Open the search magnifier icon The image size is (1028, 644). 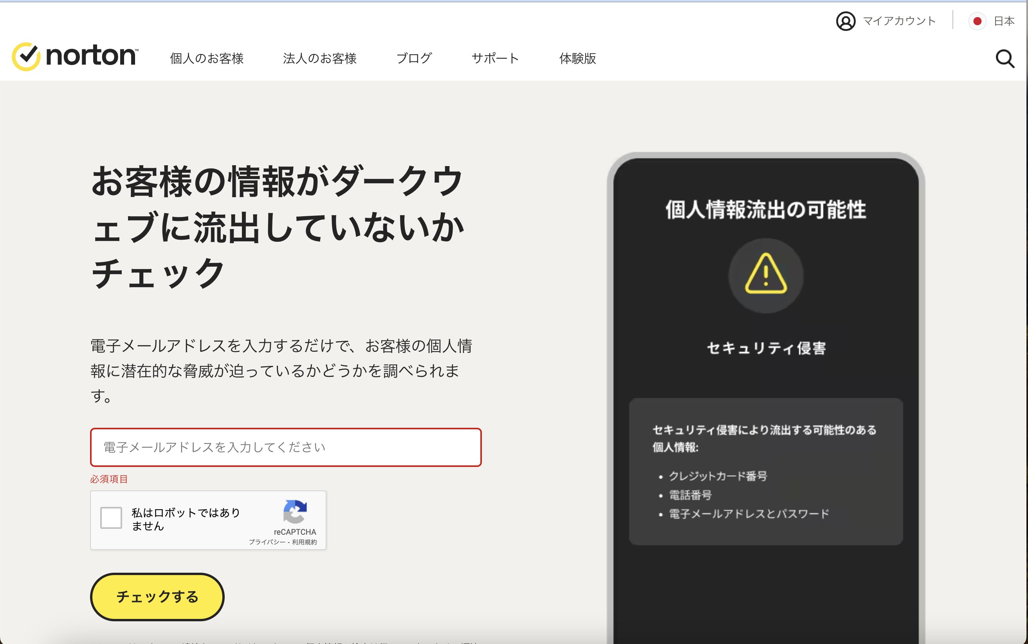(x=1005, y=59)
